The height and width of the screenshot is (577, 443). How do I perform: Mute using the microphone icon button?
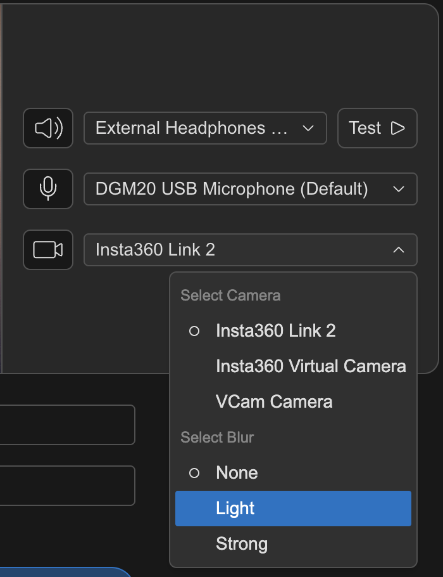[48, 189]
